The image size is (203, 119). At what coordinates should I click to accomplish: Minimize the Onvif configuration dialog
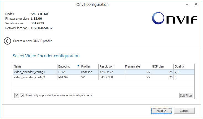[x=184, y=4]
